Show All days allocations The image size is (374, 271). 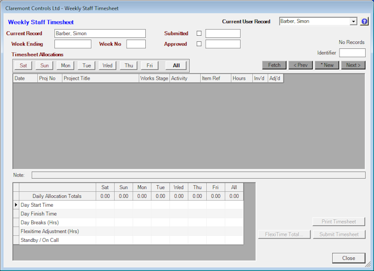point(176,65)
